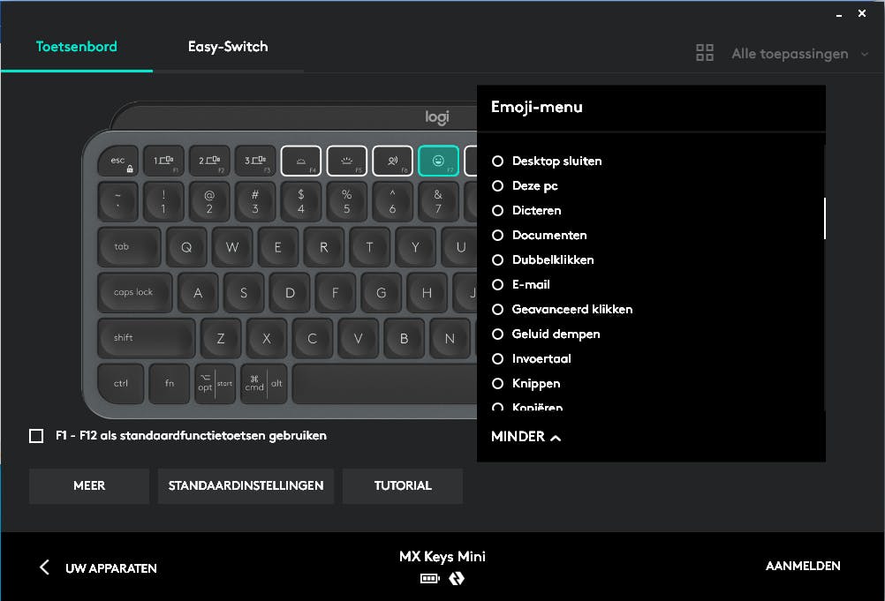The height and width of the screenshot is (601, 885).
Task: Click the Bolt receiver connection icon
Action: pos(457,578)
